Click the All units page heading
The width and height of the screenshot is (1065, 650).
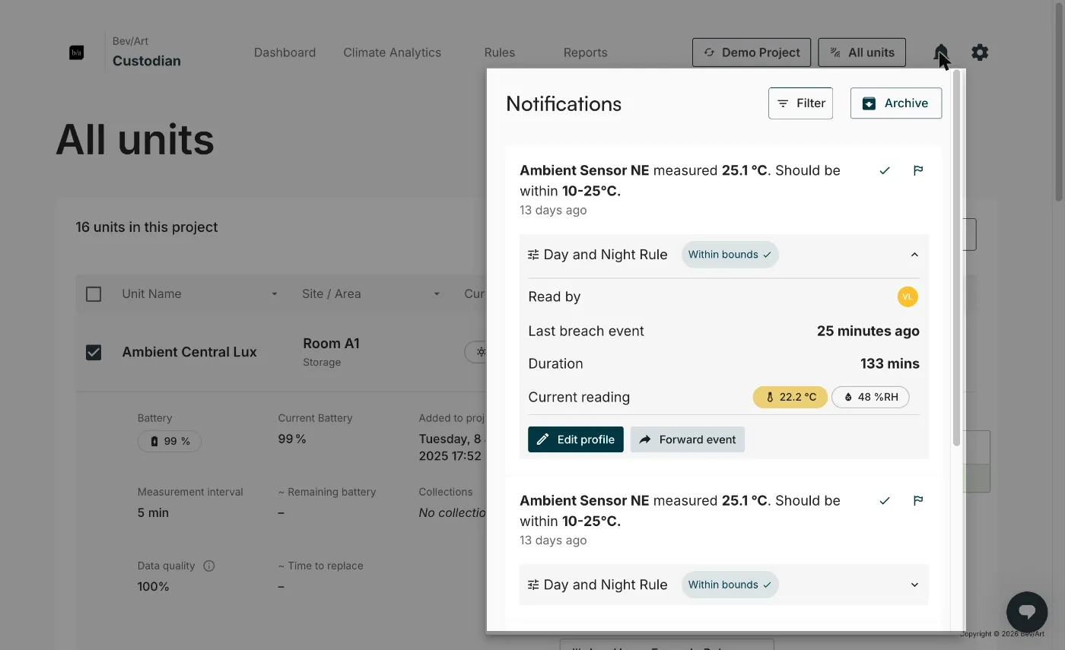(135, 140)
